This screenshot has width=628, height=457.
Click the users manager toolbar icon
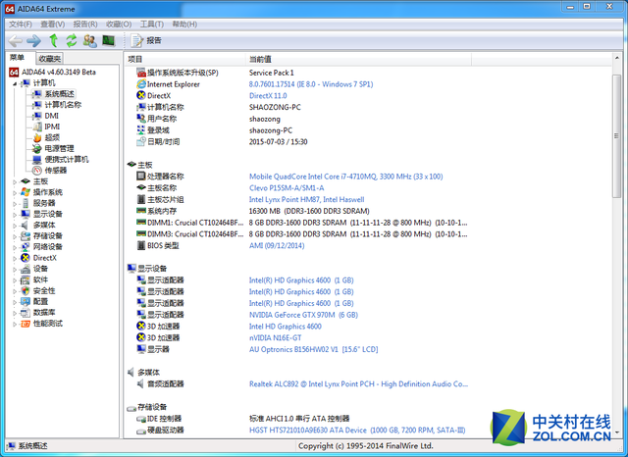click(x=89, y=40)
